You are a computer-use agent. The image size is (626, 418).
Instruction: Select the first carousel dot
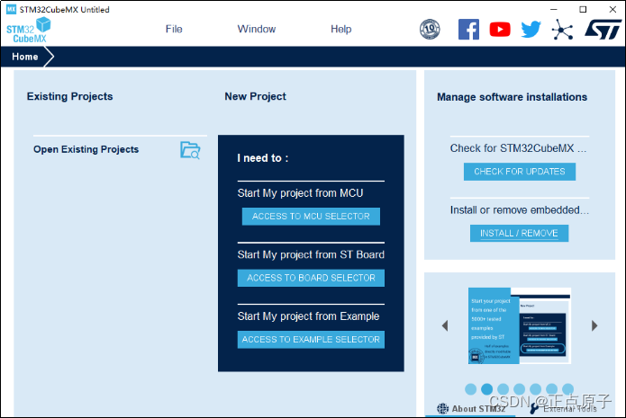pos(471,389)
